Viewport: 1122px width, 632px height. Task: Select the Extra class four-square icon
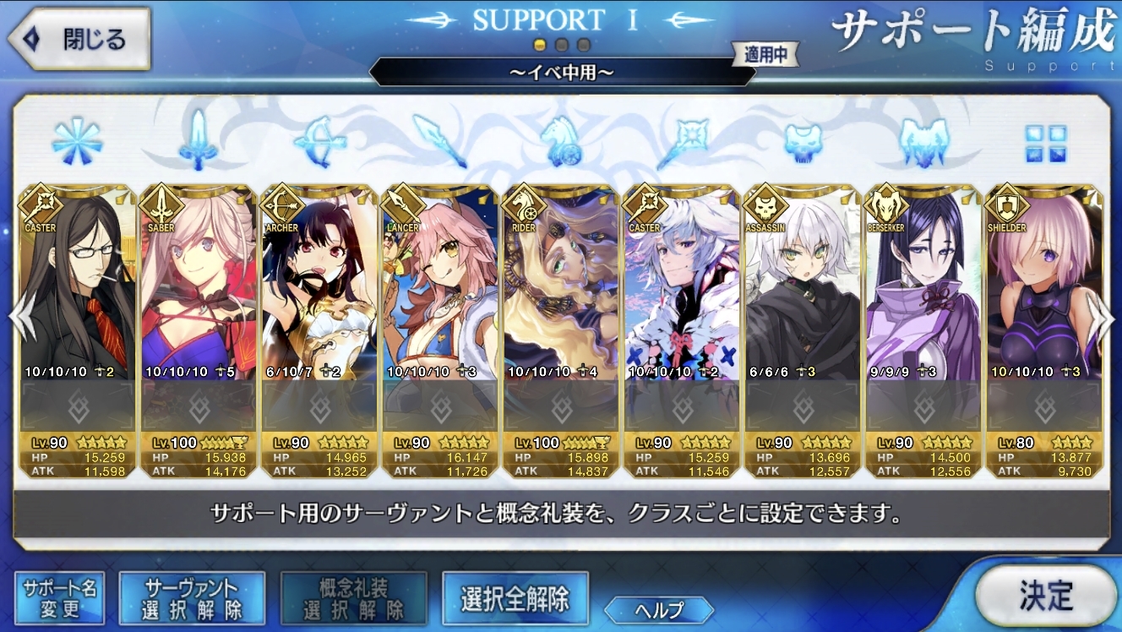pyautogui.click(x=1045, y=143)
